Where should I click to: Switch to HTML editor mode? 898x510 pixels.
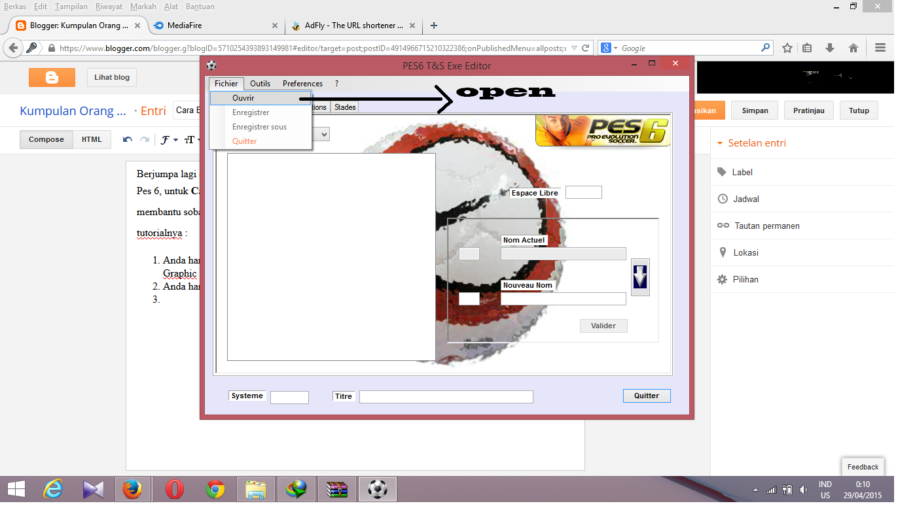click(92, 139)
